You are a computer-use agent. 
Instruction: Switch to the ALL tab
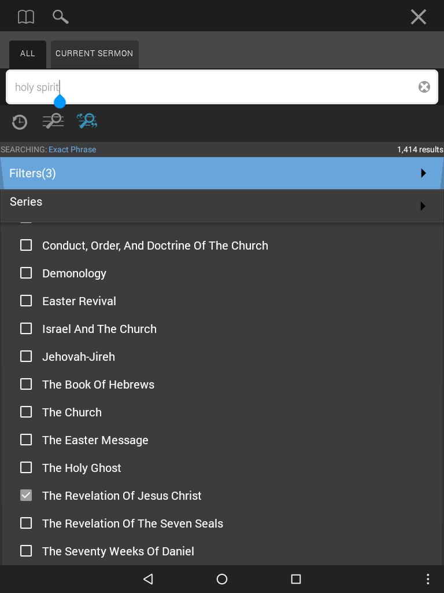[28, 54]
